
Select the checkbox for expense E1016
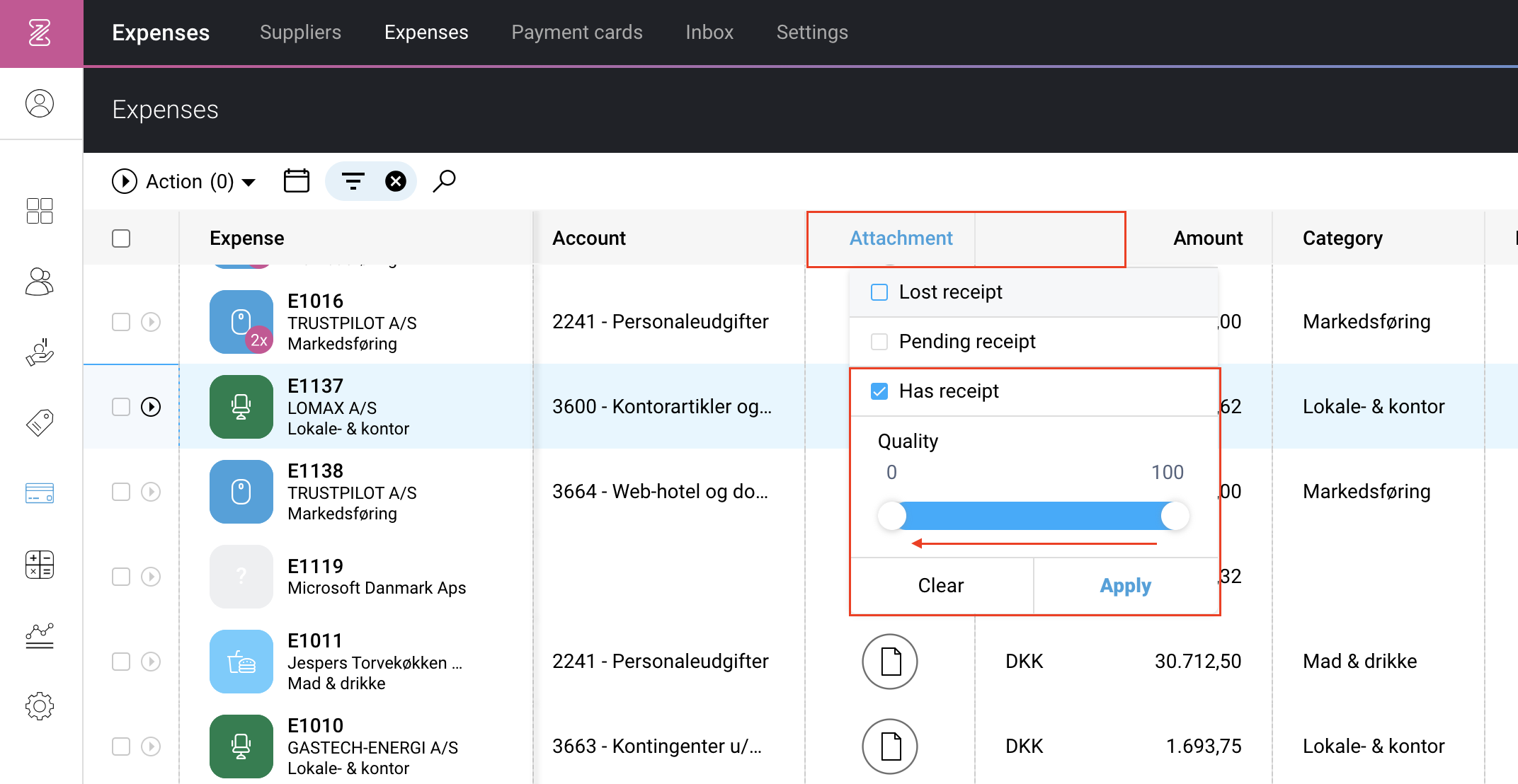tap(121, 322)
